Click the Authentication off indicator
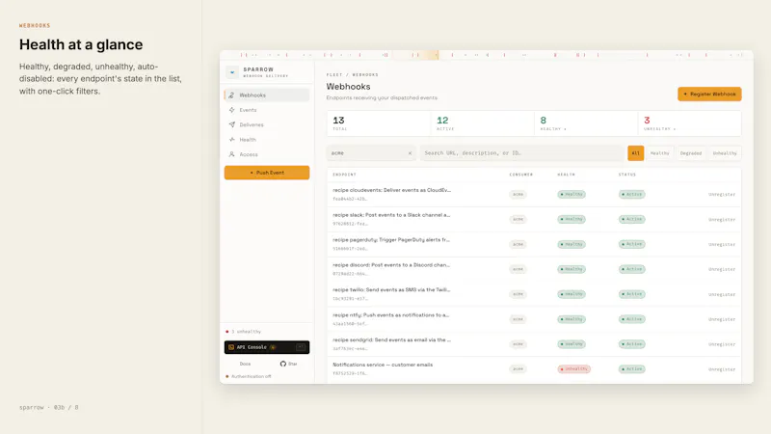Viewport: 771px width, 434px height. pyautogui.click(x=249, y=376)
